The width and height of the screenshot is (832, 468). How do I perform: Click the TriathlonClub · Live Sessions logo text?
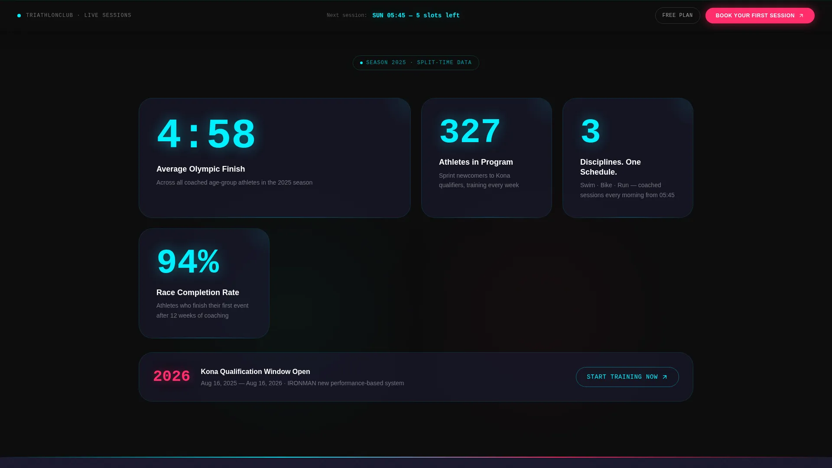78,16
